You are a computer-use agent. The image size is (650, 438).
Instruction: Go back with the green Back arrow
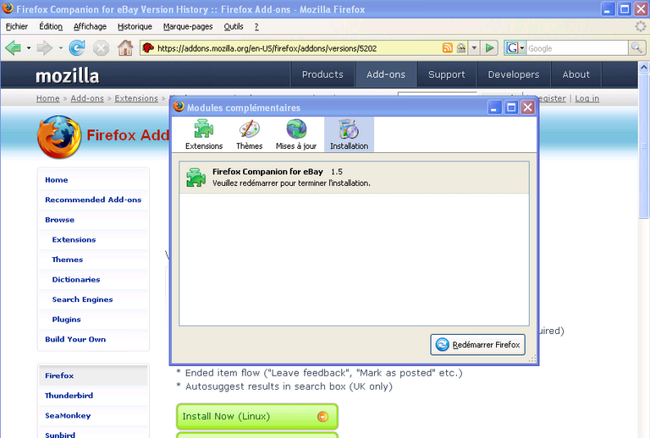(14, 48)
